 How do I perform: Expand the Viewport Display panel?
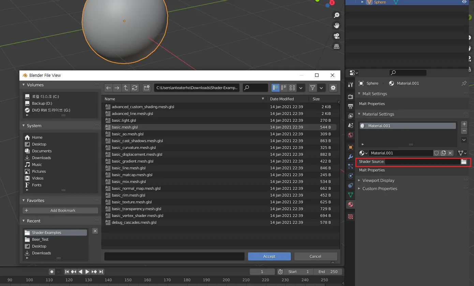click(378, 181)
